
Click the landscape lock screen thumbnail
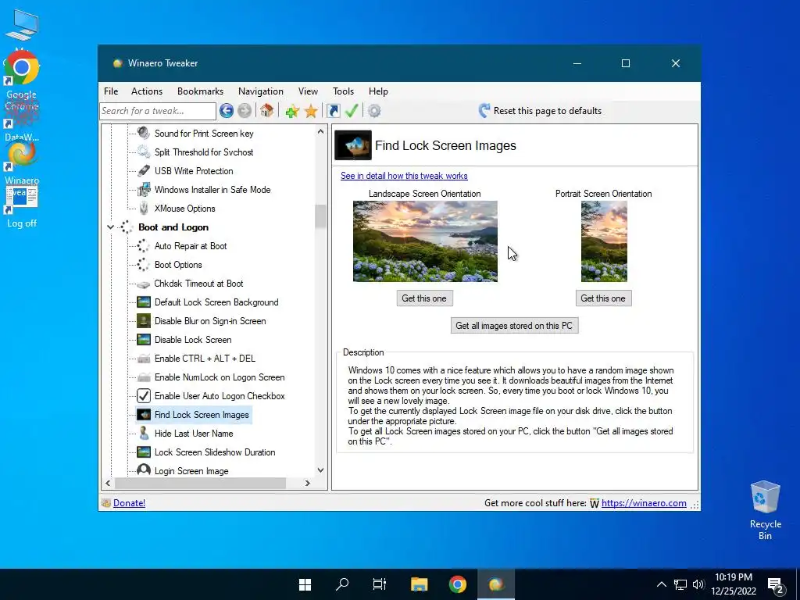(425, 241)
